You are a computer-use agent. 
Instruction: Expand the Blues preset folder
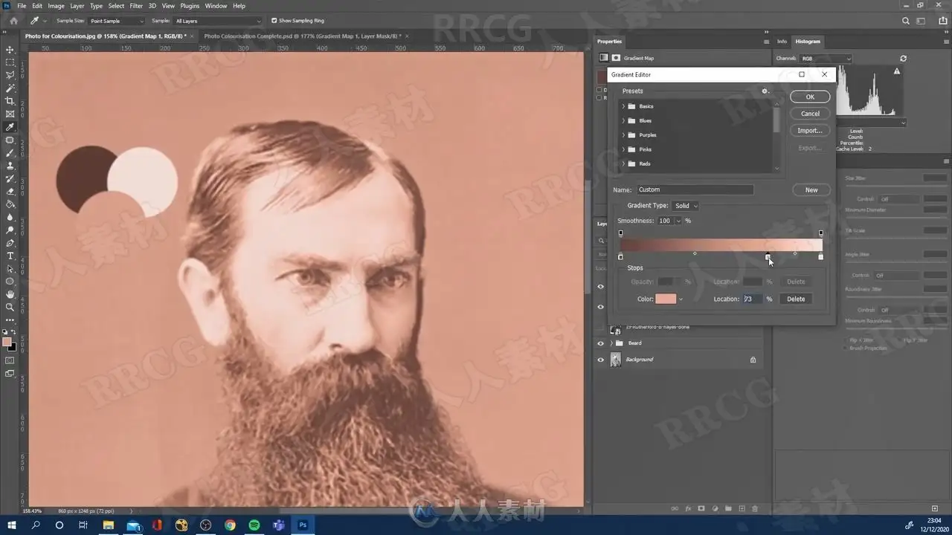click(623, 120)
